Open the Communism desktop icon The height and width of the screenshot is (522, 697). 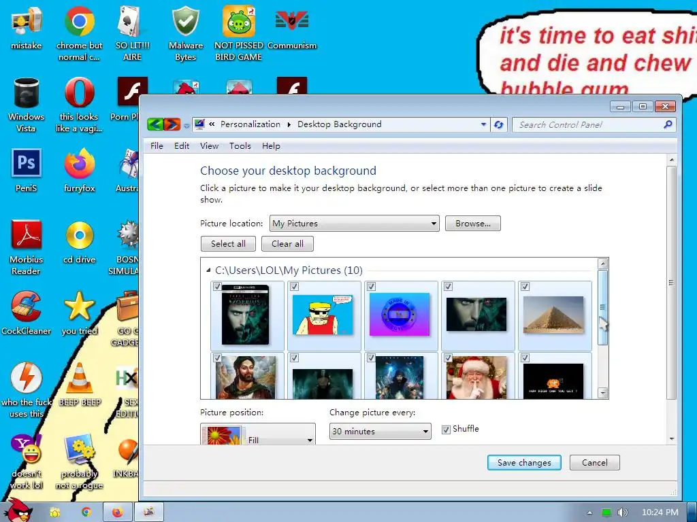point(292,28)
